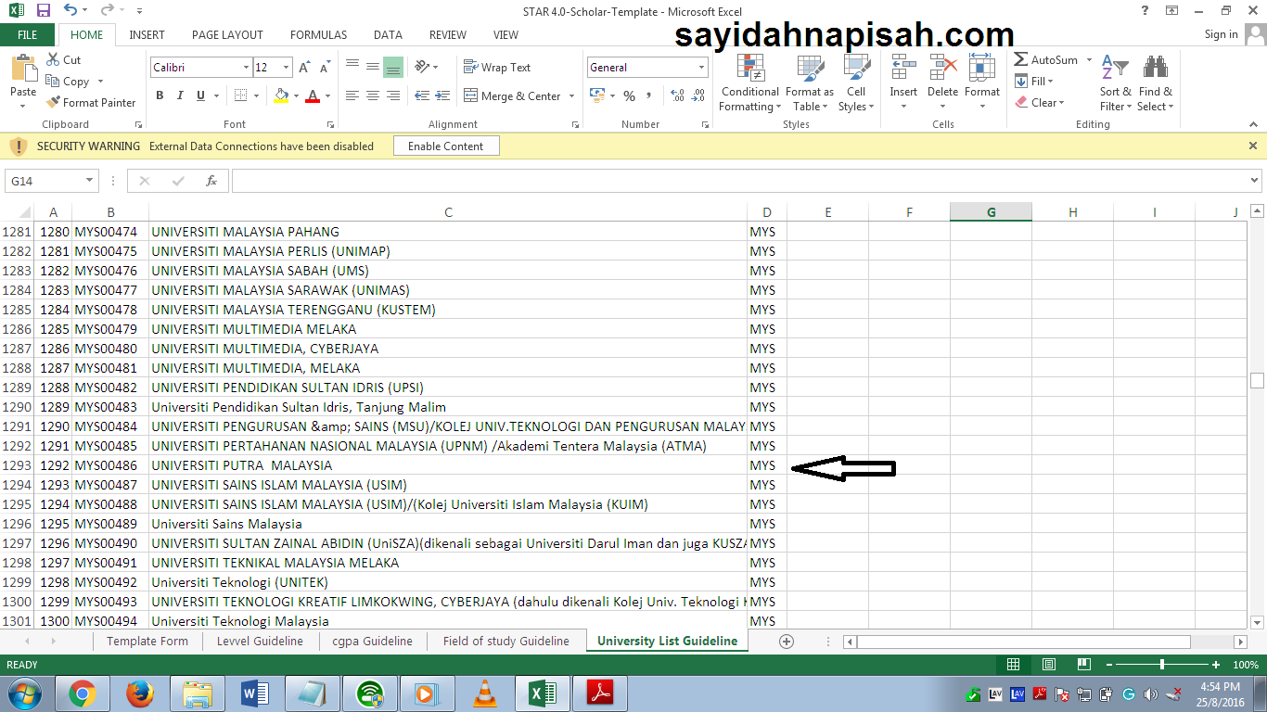Viewport: 1267px width, 712px height.
Task: Click Sign in link
Action: 1221,34
